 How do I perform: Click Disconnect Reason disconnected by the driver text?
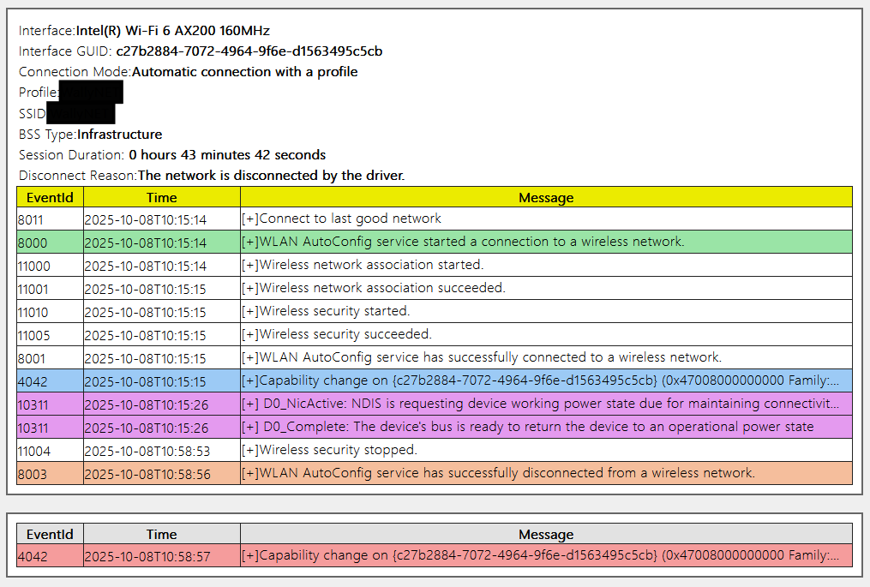coord(272,176)
